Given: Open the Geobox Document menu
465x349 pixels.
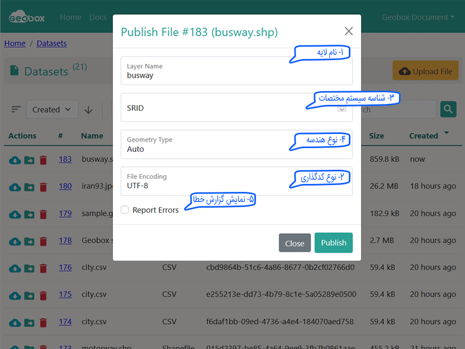Looking at the screenshot, I should (x=425, y=17).
